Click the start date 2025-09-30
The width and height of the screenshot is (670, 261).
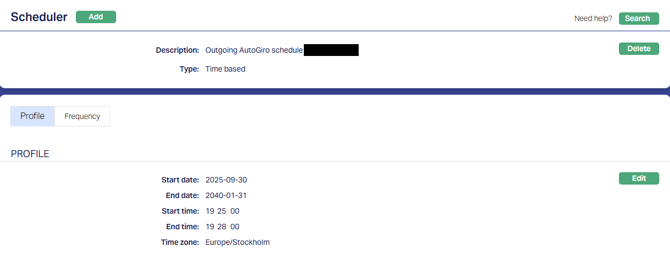(226, 180)
